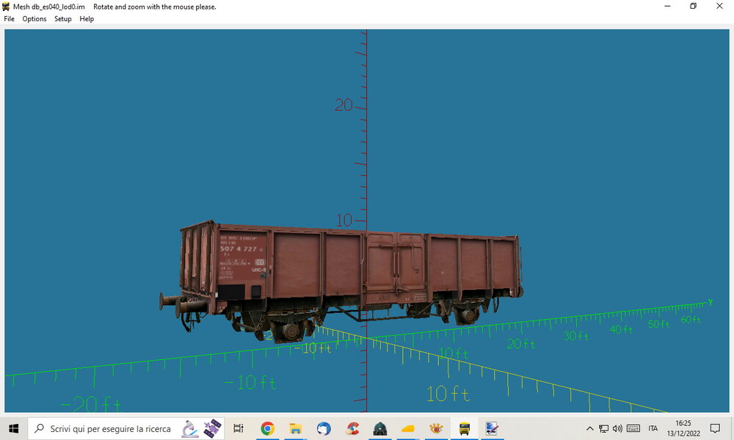Viewport: 734px width, 440px height.
Task: Open Thunderbird from the taskbar
Action: click(324, 428)
